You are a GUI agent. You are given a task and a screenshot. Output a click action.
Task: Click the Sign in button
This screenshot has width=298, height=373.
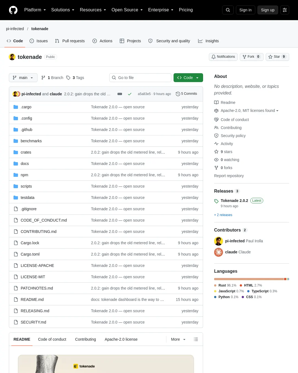pyautogui.click(x=246, y=10)
